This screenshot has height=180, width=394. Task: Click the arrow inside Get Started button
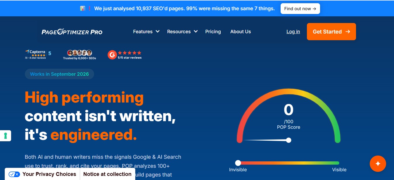(348, 31)
